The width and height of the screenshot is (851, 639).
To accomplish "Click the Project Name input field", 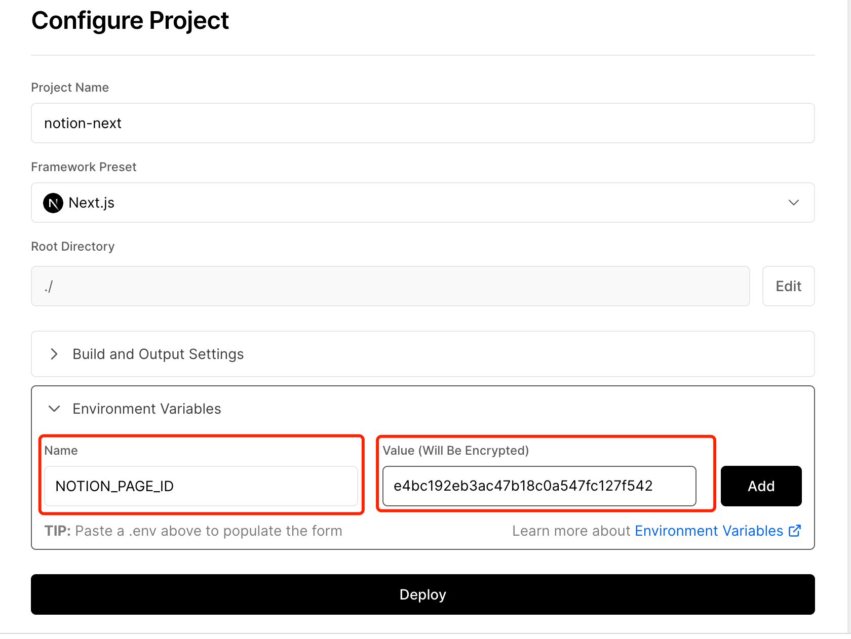I will [422, 124].
